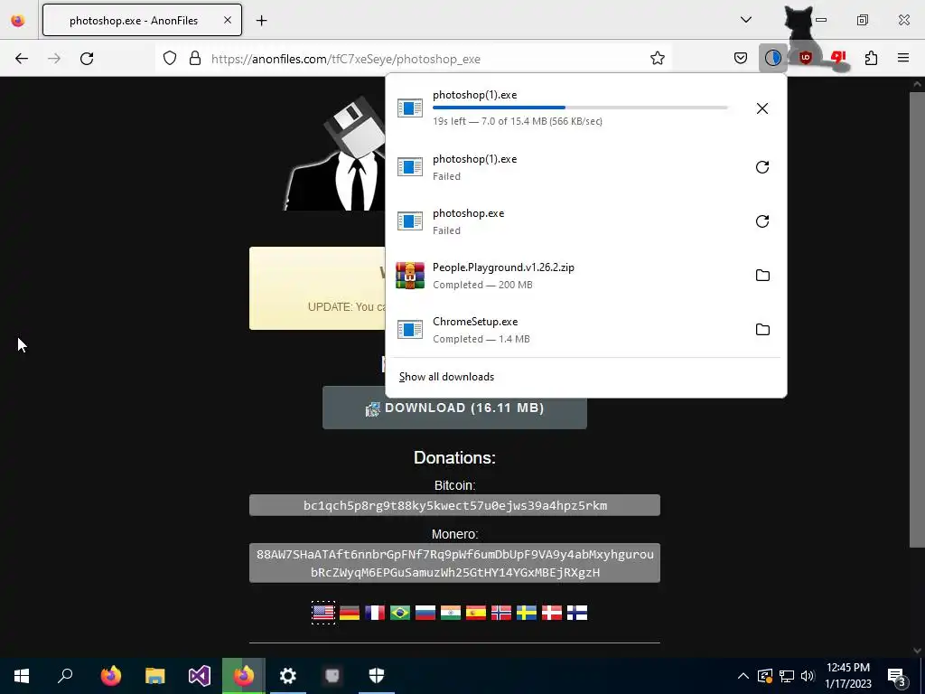This screenshot has width=925, height=694.
Task: Switch language to Indian flag
Action: coord(451,614)
